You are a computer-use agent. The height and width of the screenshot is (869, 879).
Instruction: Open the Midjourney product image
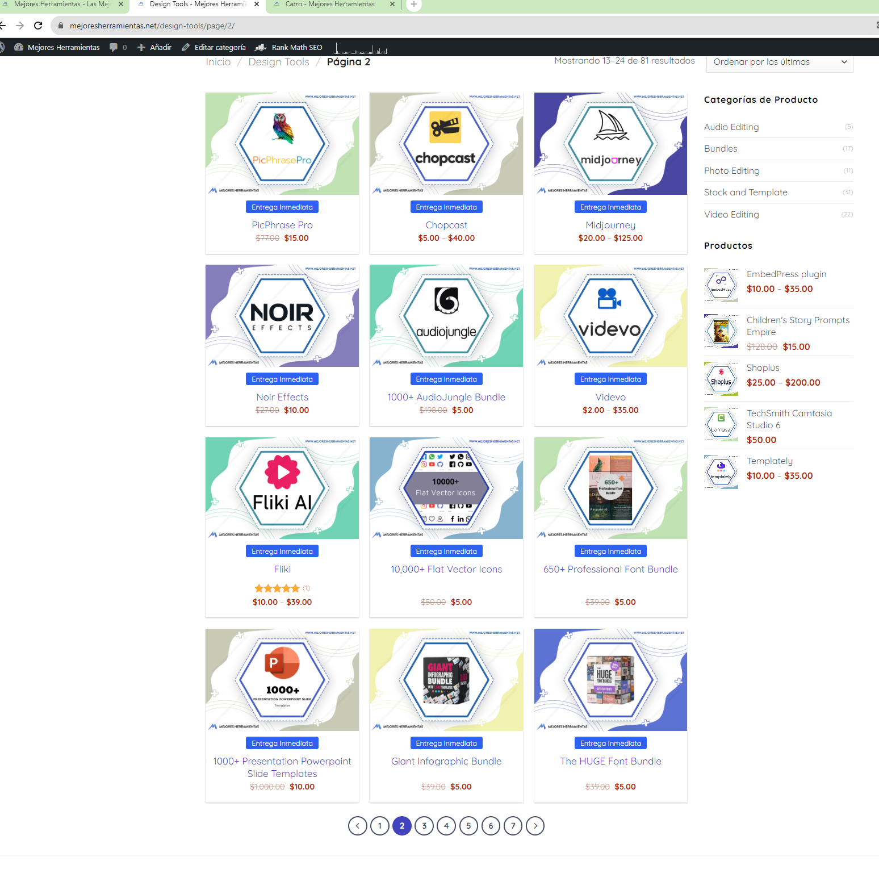tap(610, 144)
